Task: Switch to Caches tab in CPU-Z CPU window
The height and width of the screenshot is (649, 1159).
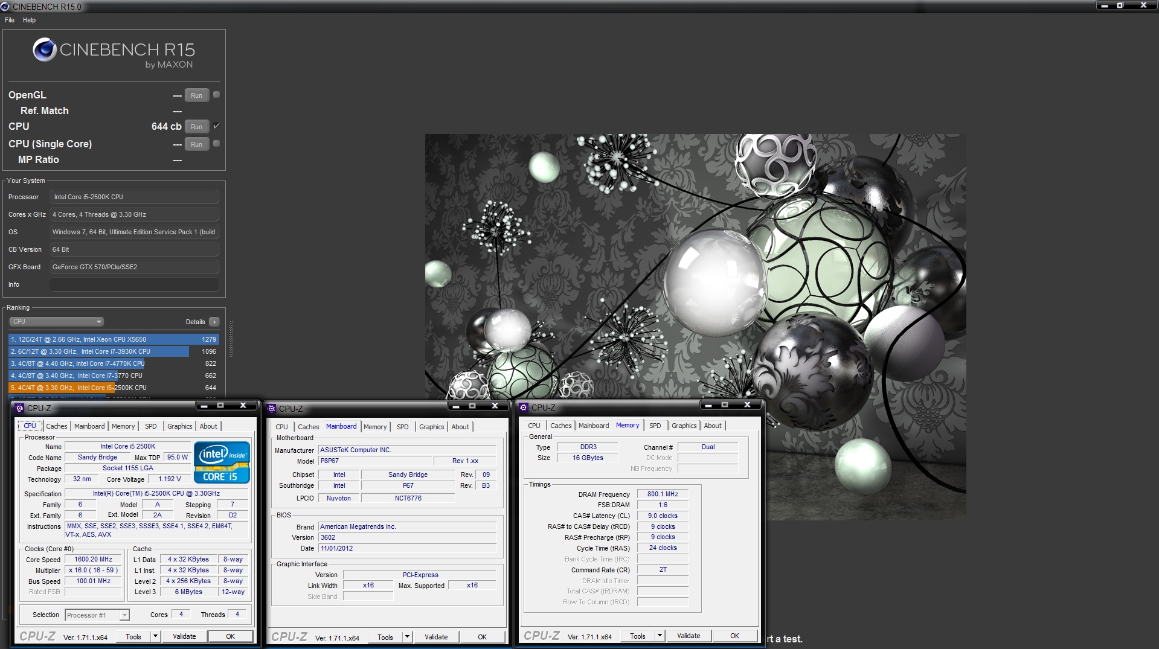Action: (57, 426)
